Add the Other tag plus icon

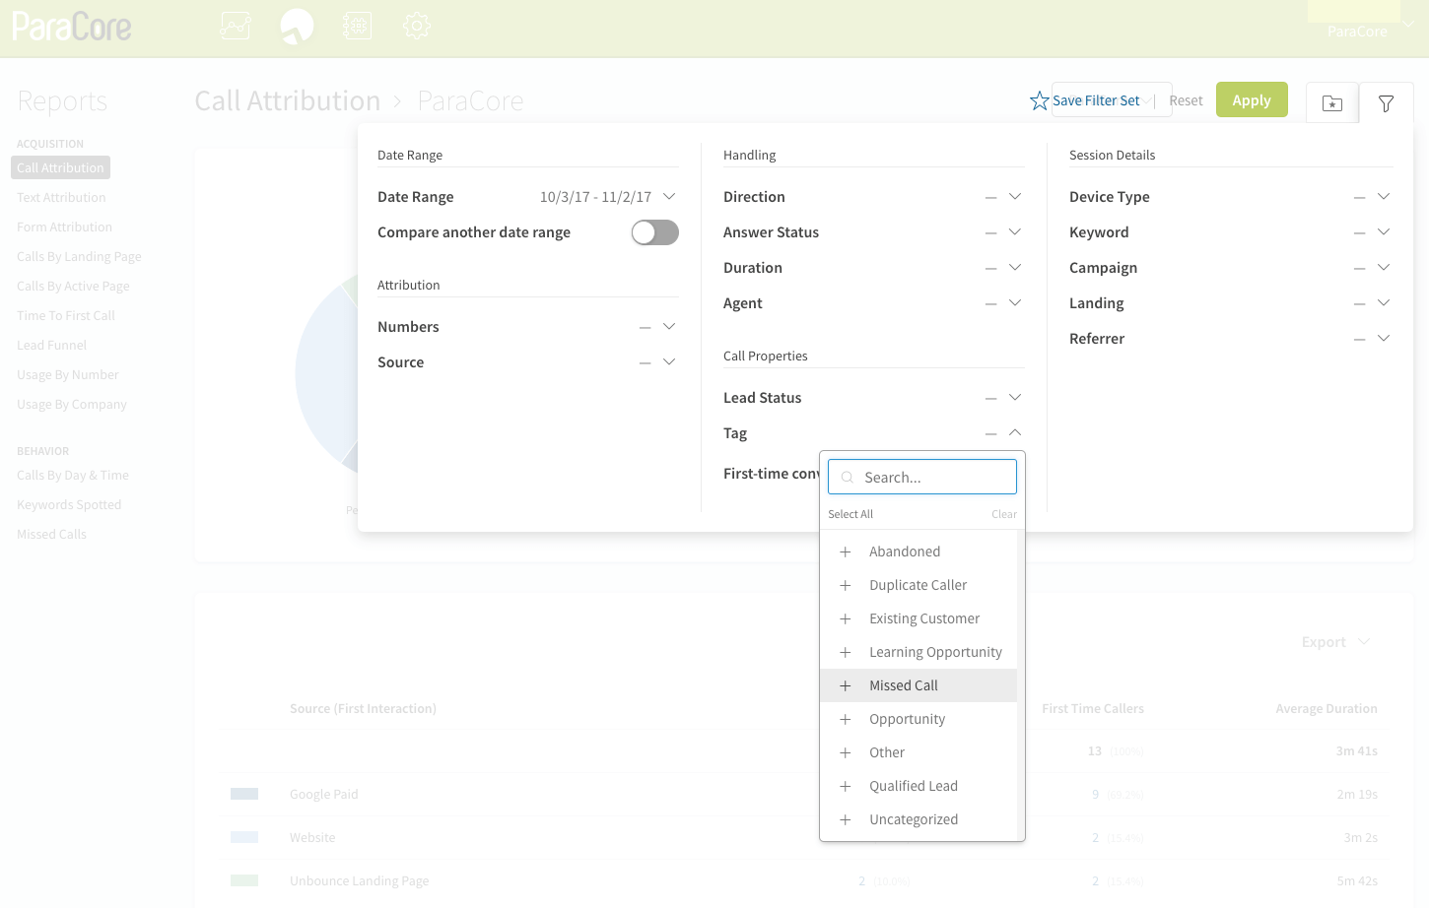846,752
